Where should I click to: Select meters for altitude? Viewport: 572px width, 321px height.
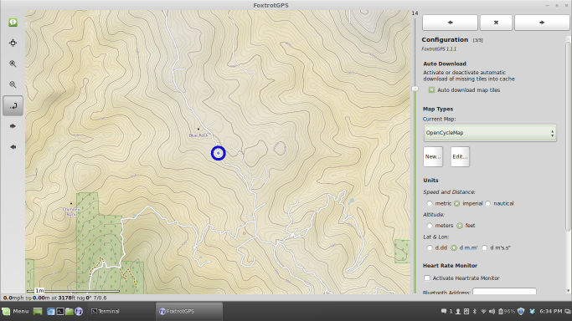coord(430,226)
